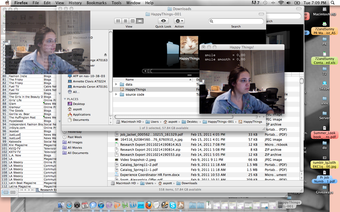The width and height of the screenshot is (340, 212).
Task: Open the Bookmarks menu
Action: point(96,3)
